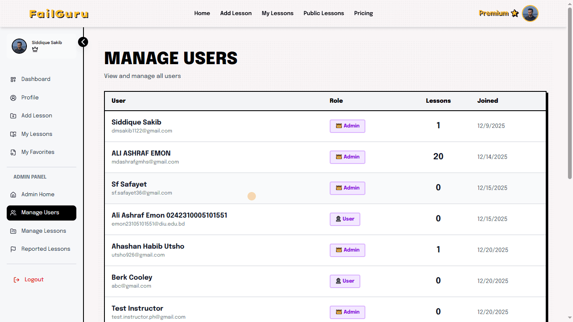Click the Manage Lessons icon in the sidebar
573x322 pixels.
[x=13, y=231]
